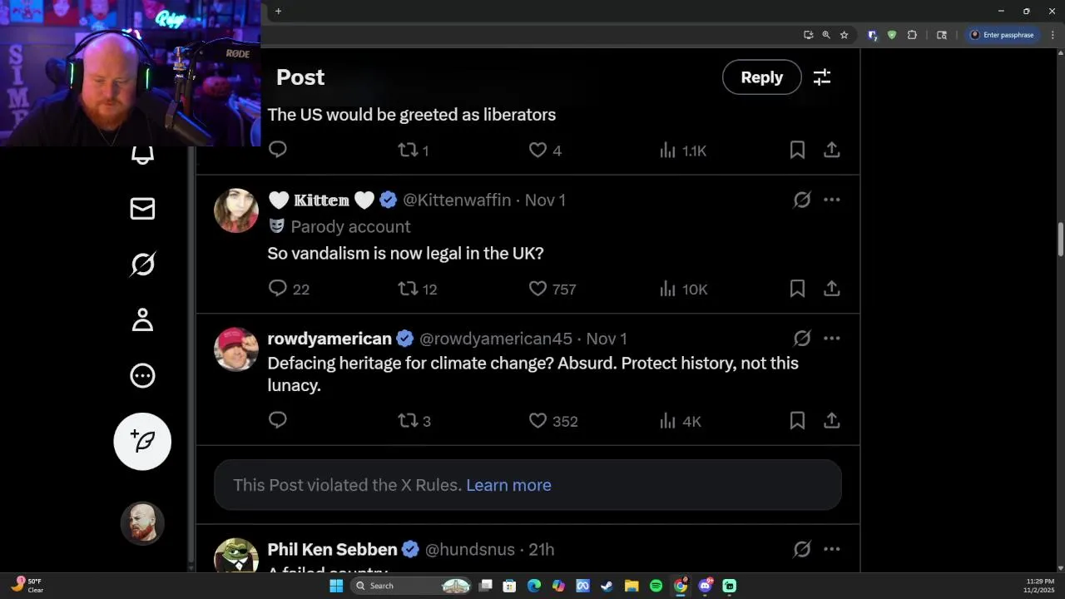Follow the Learn more link
The width and height of the screenshot is (1065, 599).
pos(508,485)
